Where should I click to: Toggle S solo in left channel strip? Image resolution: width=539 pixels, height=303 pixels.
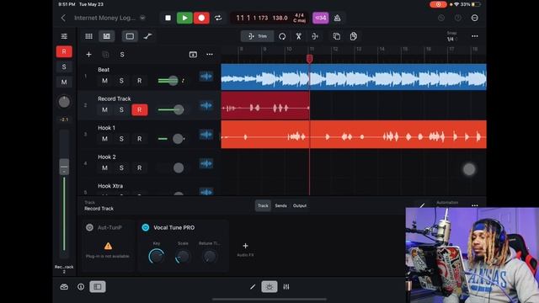point(64,66)
